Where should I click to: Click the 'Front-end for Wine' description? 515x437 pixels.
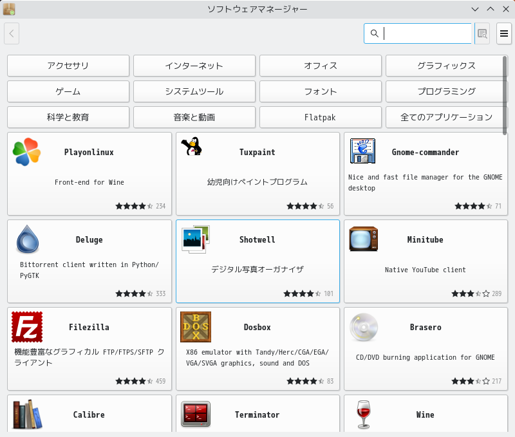point(89,182)
